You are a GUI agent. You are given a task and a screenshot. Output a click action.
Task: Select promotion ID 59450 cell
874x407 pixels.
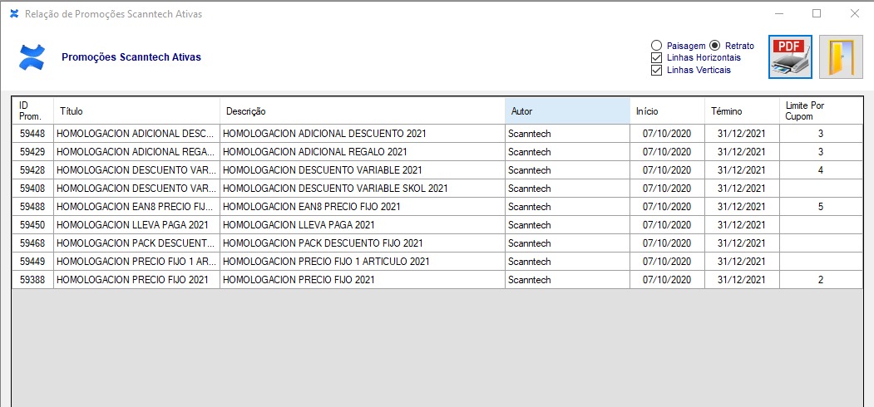click(x=33, y=225)
